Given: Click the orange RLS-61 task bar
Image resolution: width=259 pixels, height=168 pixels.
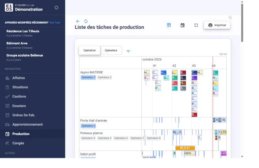Looking at the screenshot, I should click(185, 148).
